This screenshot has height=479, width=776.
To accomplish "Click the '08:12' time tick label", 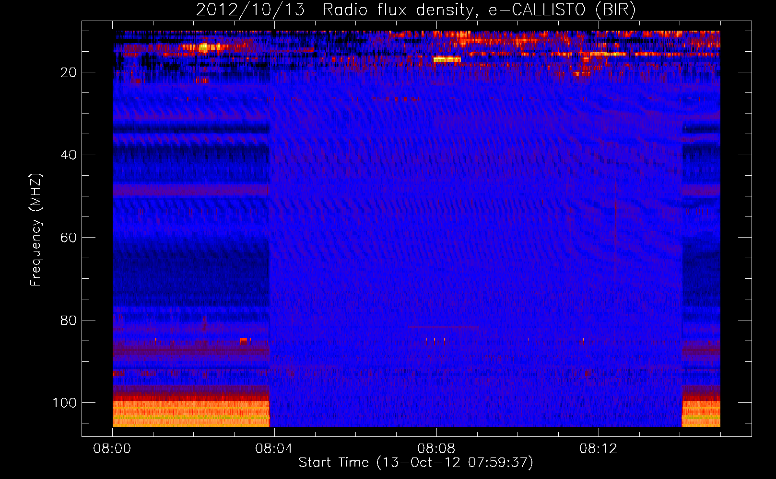I will (599, 449).
